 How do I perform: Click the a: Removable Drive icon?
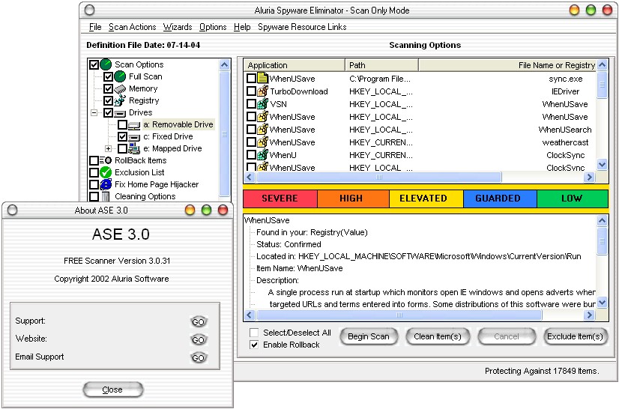(x=134, y=126)
